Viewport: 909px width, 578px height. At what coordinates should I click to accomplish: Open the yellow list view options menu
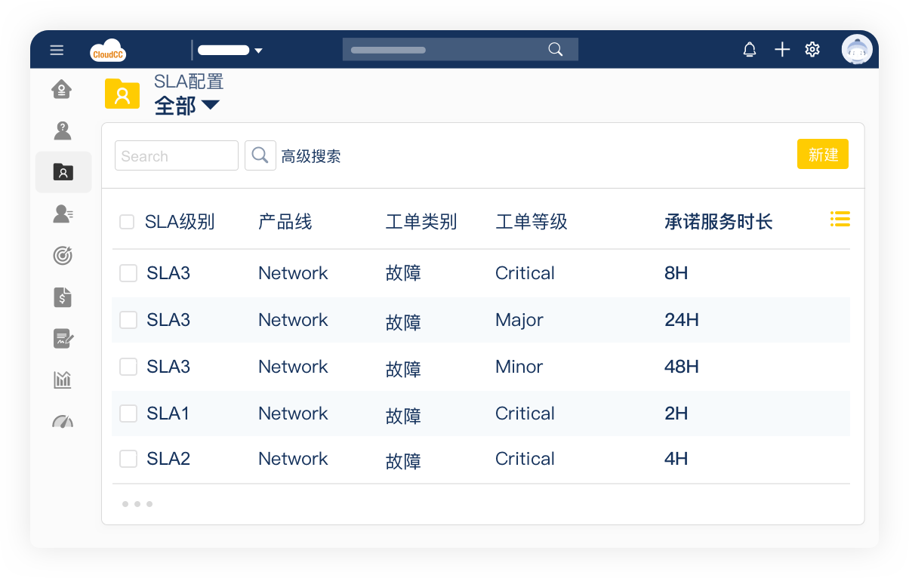(x=840, y=219)
